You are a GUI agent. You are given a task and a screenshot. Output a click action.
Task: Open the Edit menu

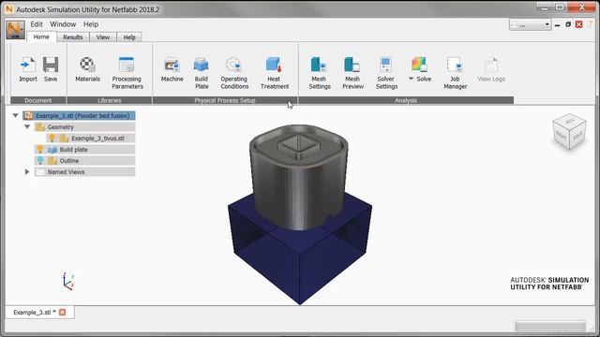(37, 24)
